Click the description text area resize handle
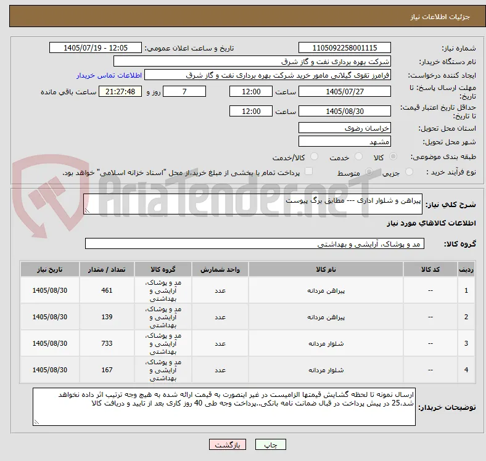 tap(87, 211)
